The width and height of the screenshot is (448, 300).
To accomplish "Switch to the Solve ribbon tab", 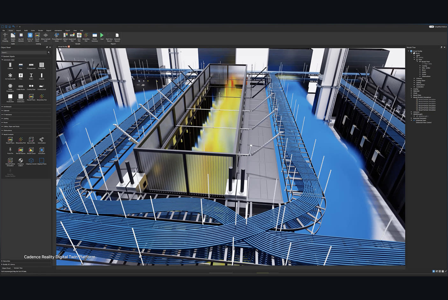I will (x=33, y=30).
